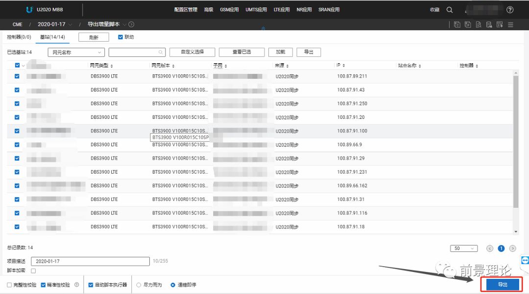Sort by the 网元类型 column
The width and height of the screenshot is (529, 294).
[x=112, y=66]
